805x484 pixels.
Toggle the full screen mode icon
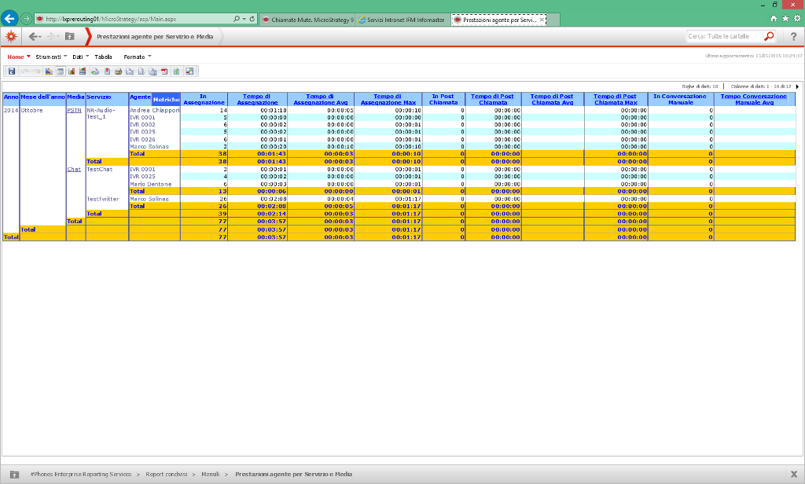tap(189, 71)
